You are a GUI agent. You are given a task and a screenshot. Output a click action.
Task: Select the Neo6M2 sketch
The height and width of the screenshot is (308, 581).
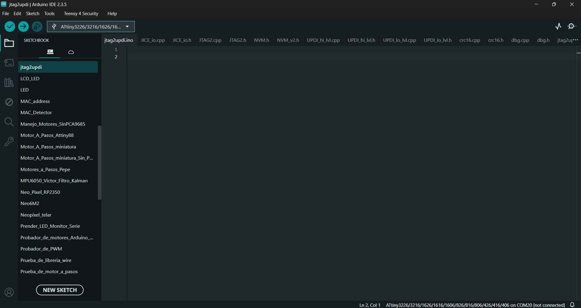58,203
